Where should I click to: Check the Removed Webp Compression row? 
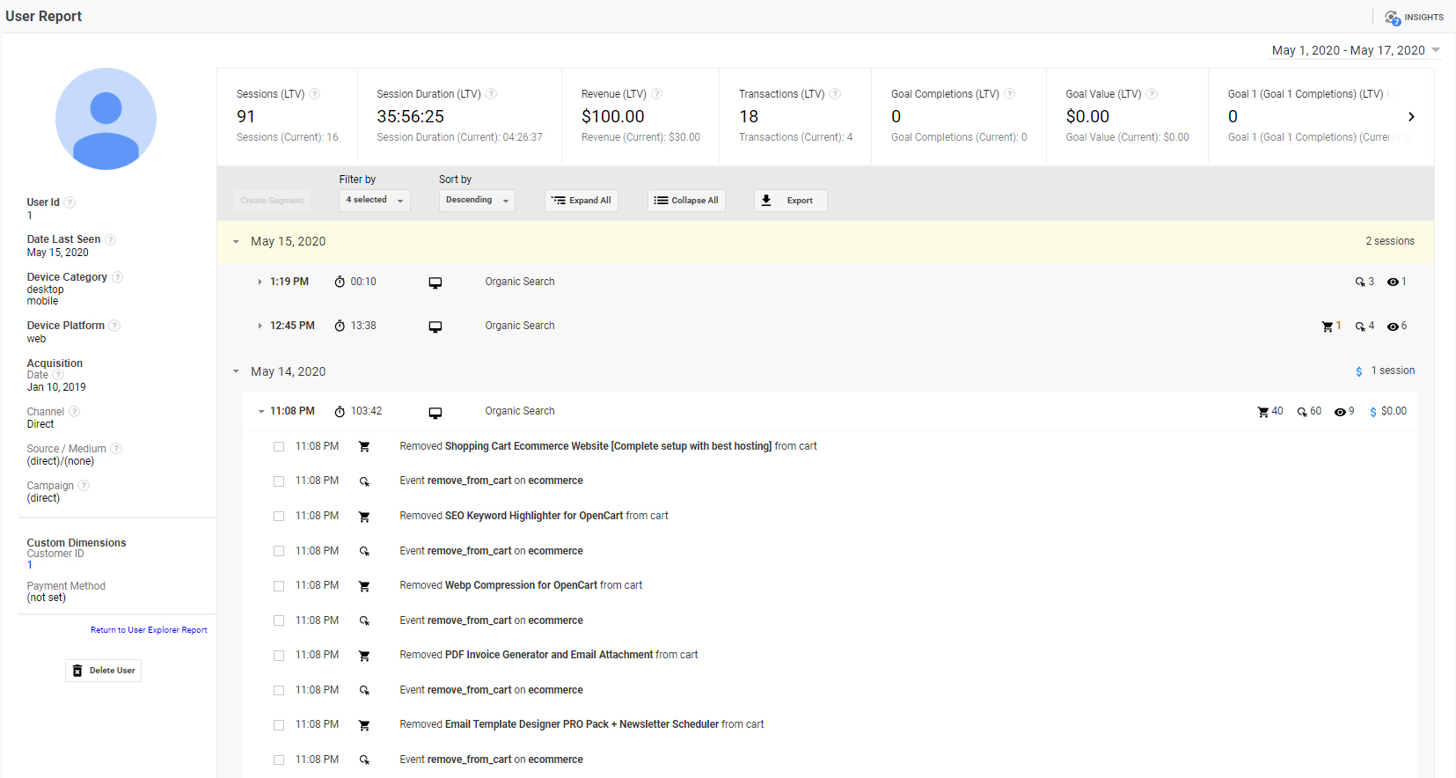(279, 586)
